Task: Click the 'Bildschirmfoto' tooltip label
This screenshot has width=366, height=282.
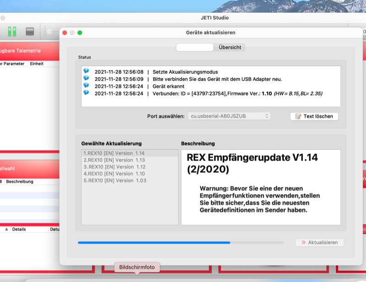Action: point(137,267)
